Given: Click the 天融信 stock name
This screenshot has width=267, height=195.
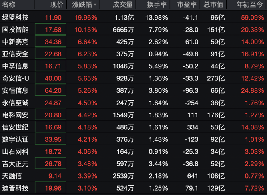Looking at the screenshot, I should tap(12, 176).
